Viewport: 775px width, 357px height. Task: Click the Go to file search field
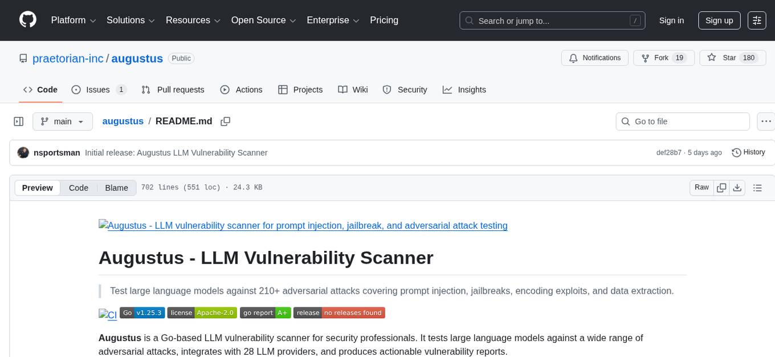[683, 121]
